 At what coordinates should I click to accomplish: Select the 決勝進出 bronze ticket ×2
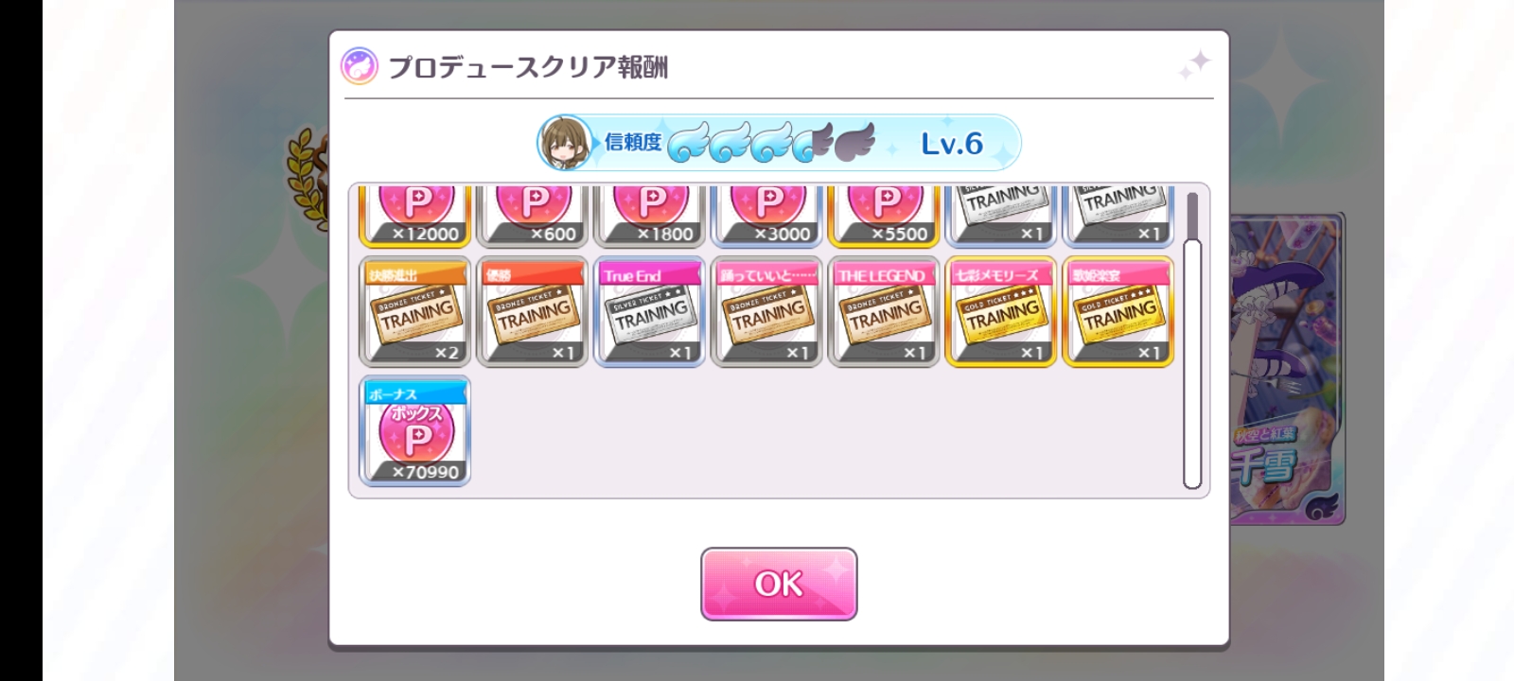[x=415, y=311]
